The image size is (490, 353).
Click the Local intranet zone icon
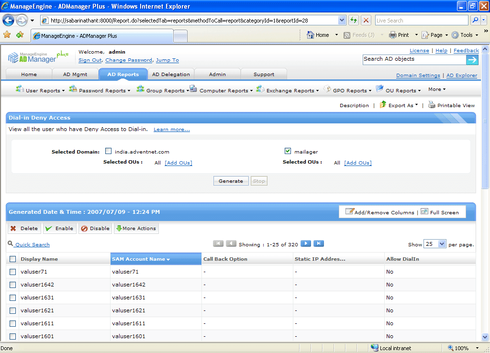pos(374,348)
